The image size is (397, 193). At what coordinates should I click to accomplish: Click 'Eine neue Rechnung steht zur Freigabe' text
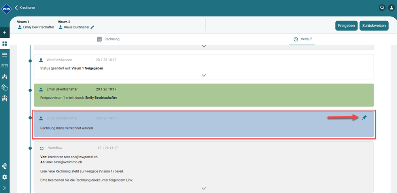[x=82, y=171]
